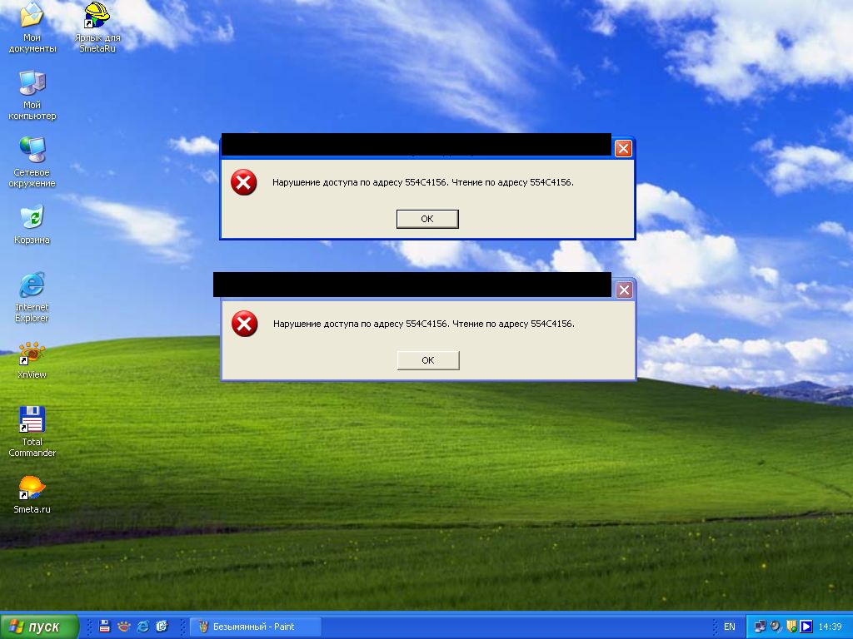Screen dimensions: 853x639
Task: Open the пуск Start menu
Action: point(40,627)
